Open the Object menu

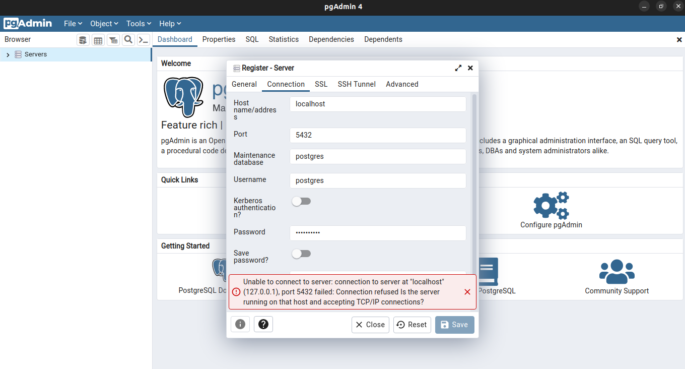(104, 24)
